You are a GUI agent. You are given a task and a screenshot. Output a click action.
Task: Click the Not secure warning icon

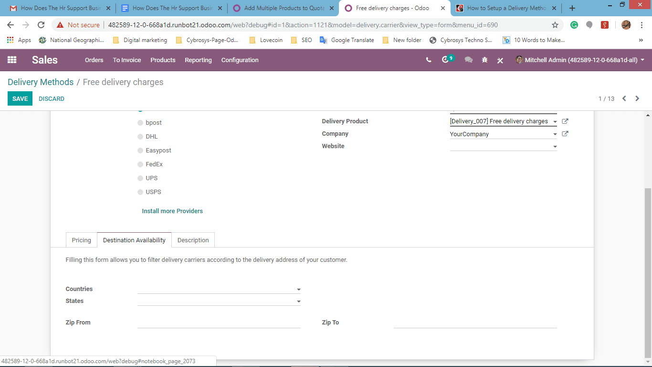60,25
